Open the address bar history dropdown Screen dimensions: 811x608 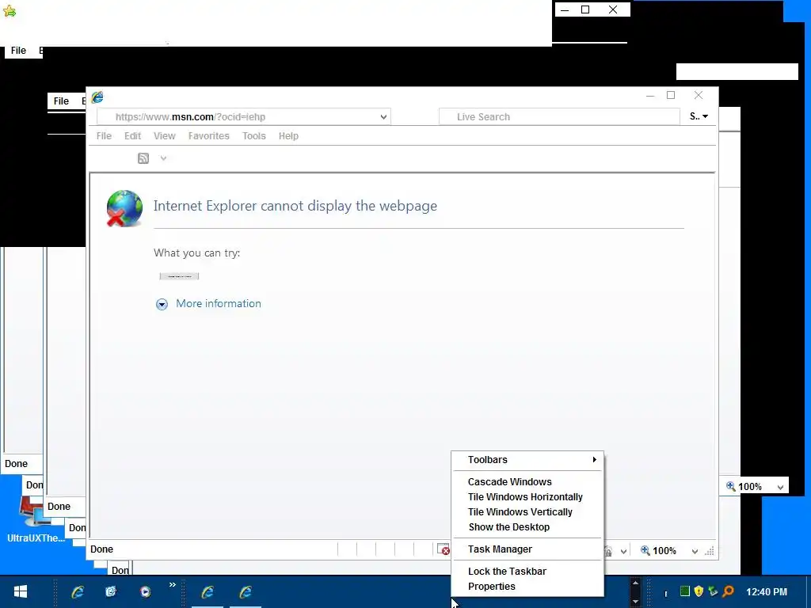383,117
